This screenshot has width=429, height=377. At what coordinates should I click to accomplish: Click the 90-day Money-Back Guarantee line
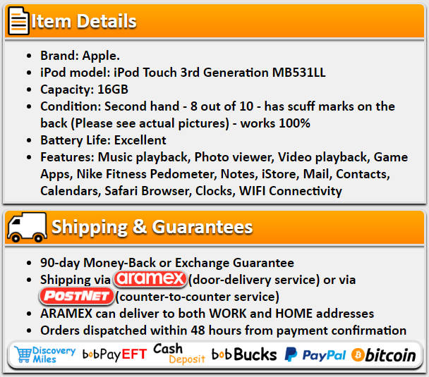(167, 263)
